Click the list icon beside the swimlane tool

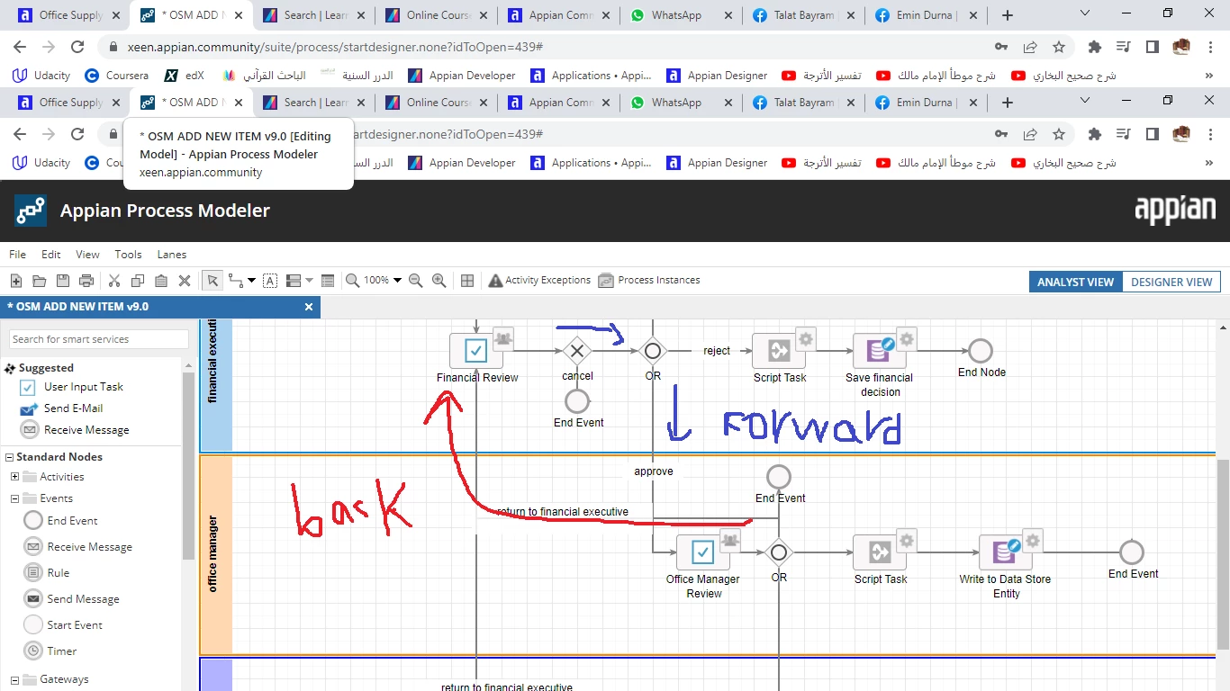(328, 281)
